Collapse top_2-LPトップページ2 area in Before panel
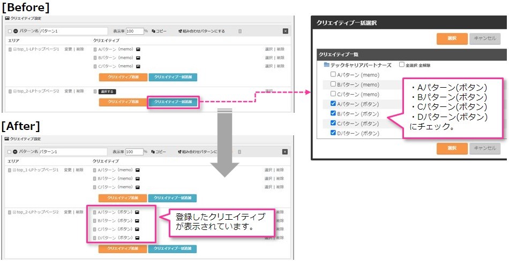 (14, 91)
